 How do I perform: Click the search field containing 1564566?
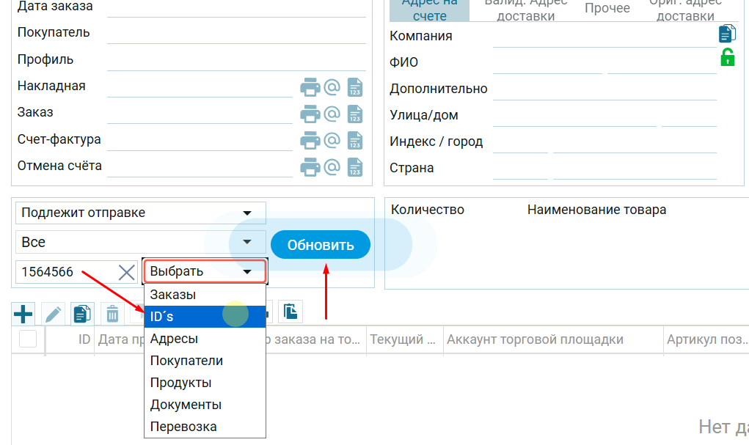pyautogui.click(x=65, y=272)
